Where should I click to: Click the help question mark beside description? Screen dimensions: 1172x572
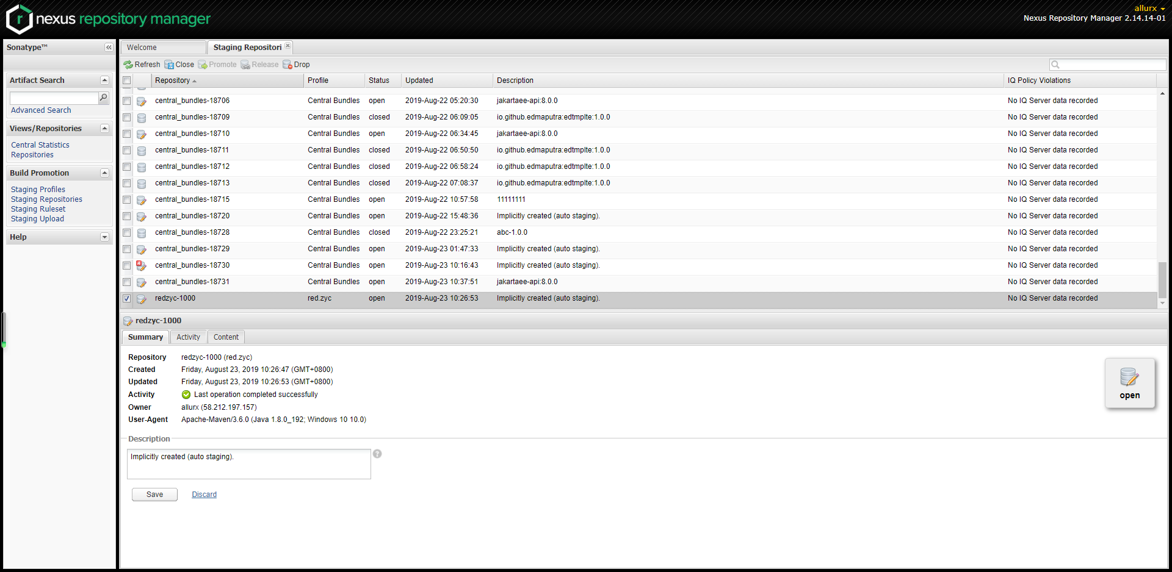tap(377, 454)
